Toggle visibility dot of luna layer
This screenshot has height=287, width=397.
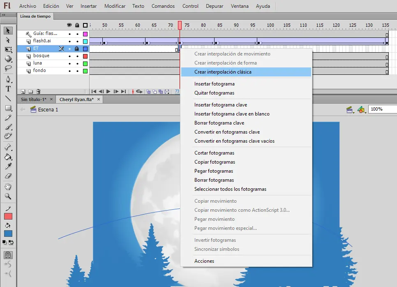click(69, 64)
